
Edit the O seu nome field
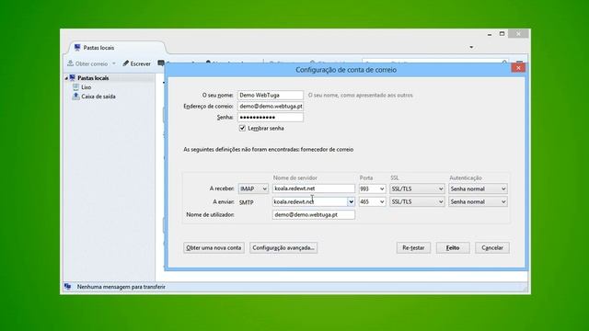click(271, 96)
